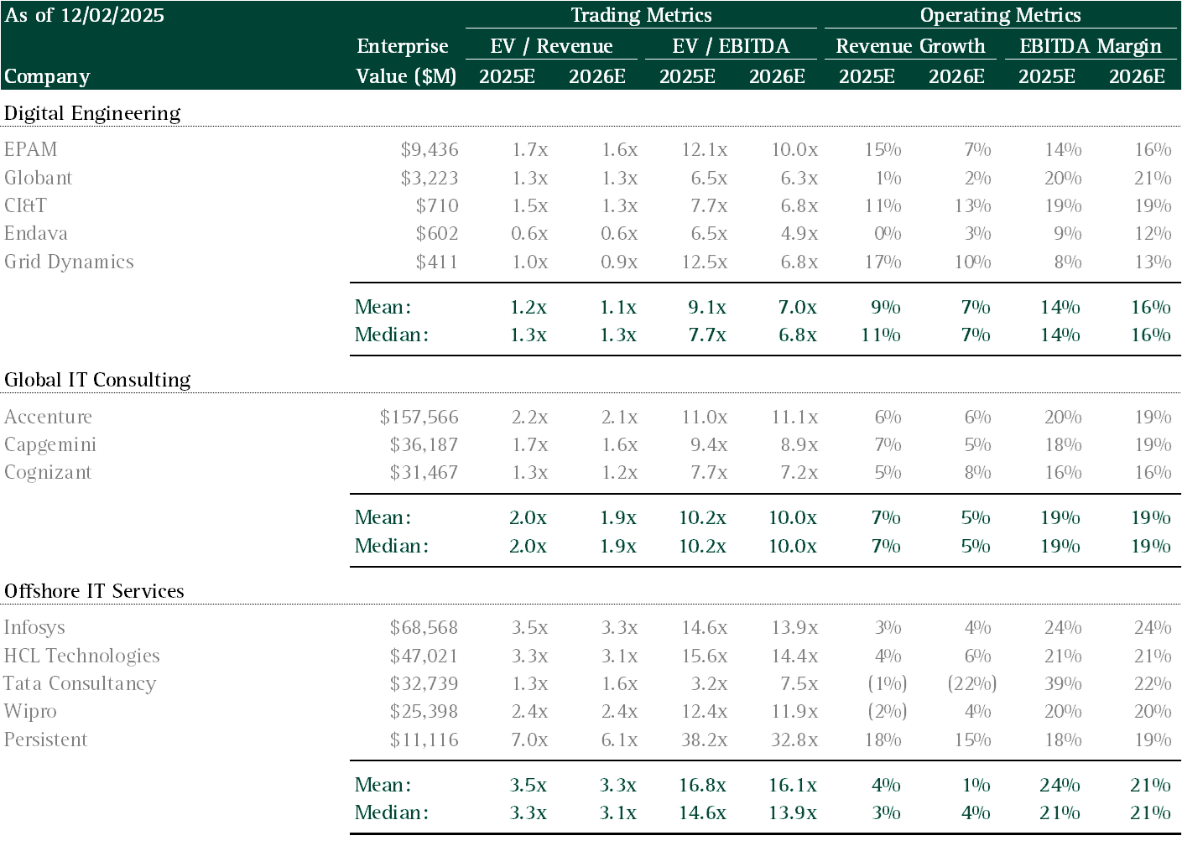
Task: Select the EV / Revenue subheader
Action: pos(551,46)
